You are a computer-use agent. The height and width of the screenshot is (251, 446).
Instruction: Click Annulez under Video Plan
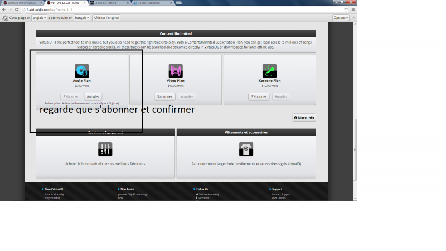click(x=187, y=96)
